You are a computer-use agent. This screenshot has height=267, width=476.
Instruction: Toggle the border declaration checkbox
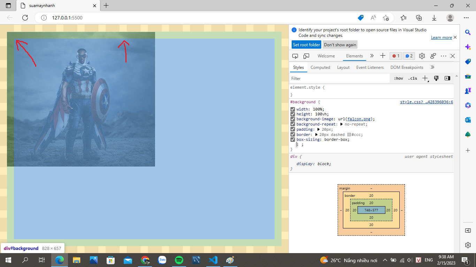pos(293,135)
